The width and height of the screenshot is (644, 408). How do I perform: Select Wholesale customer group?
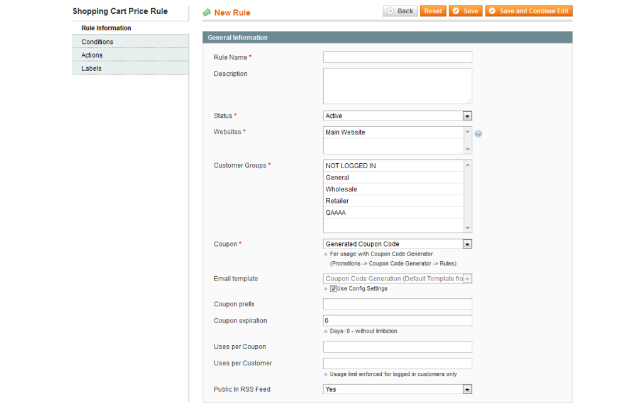click(x=393, y=190)
